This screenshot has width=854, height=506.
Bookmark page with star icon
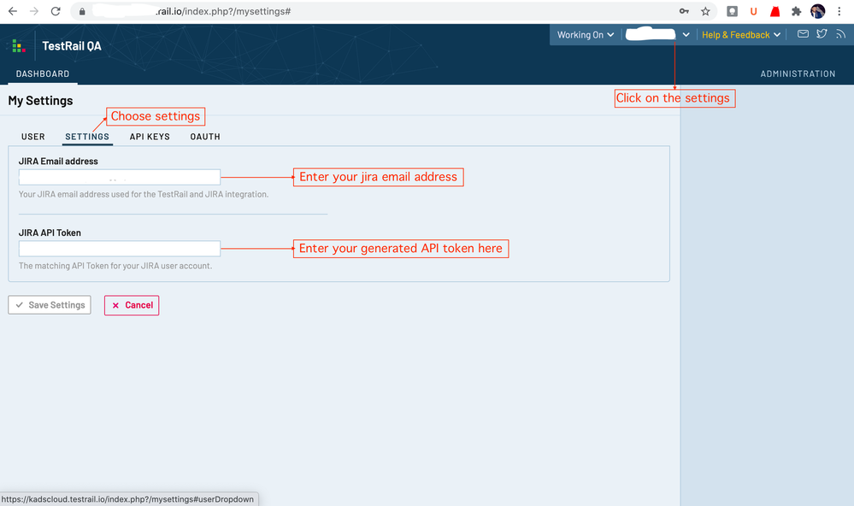pyautogui.click(x=705, y=11)
